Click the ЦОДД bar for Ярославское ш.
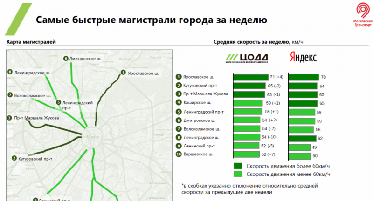This screenshot has width=373, height=201. tap(251, 77)
